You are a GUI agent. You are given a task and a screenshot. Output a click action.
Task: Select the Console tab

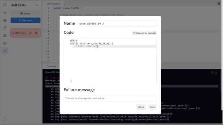51,66
